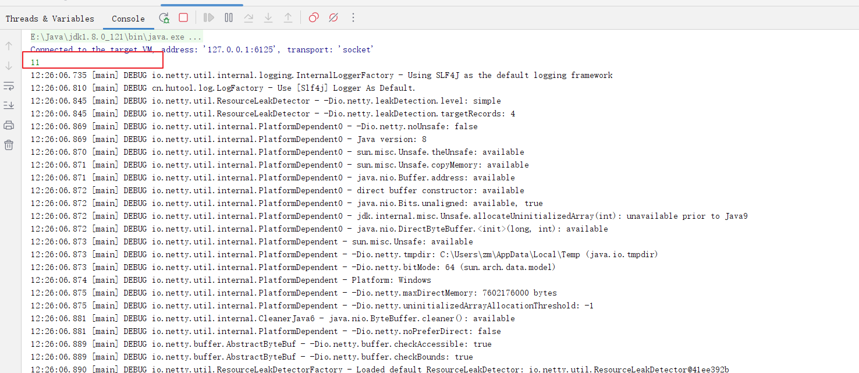Click down arrow in console sidebar
This screenshot has height=373, width=859.
coord(9,66)
